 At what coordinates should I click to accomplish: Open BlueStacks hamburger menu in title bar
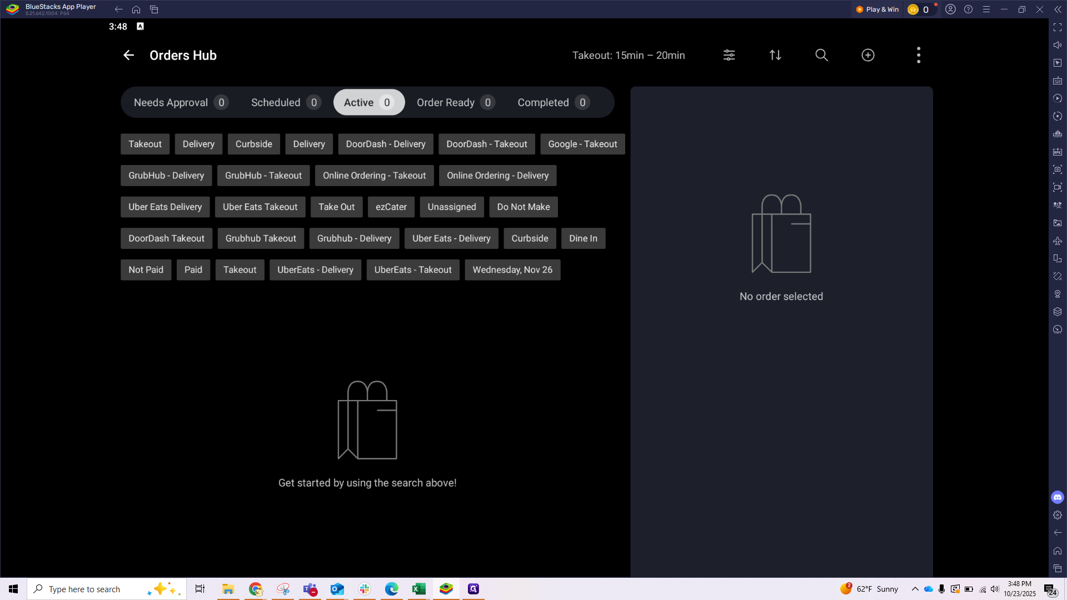(x=986, y=9)
